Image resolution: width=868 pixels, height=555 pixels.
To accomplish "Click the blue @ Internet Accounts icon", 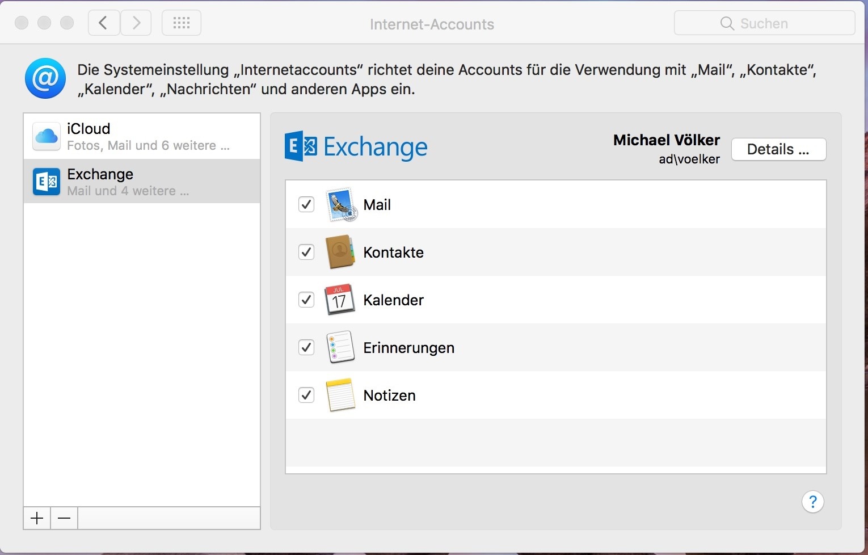I will [x=45, y=78].
